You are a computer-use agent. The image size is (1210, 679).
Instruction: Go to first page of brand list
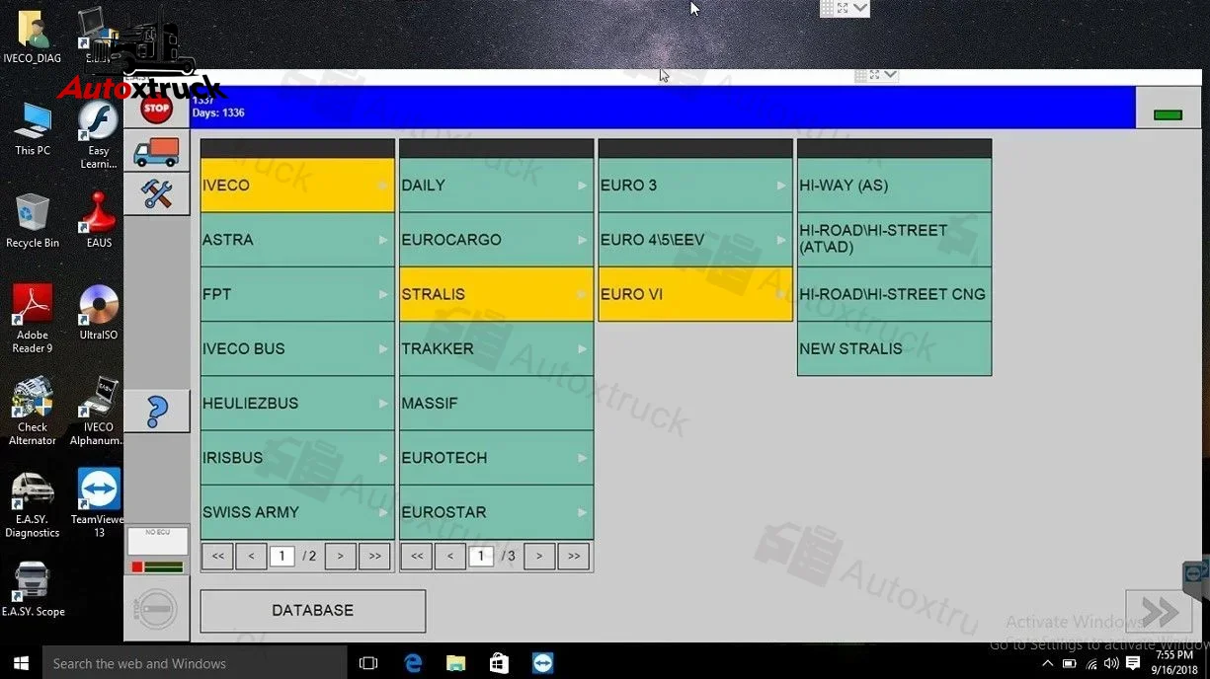click(x=218, y=556)
